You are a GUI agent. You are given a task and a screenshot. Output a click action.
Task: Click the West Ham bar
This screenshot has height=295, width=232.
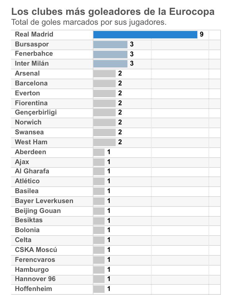(104, 142)
